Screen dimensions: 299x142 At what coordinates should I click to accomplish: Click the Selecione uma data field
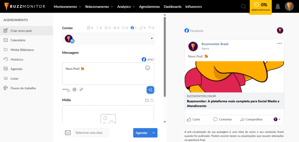point(91,132)
